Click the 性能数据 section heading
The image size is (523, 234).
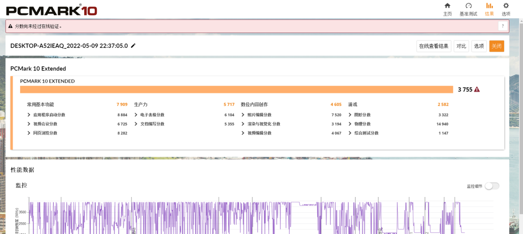(x=22, y=170)
